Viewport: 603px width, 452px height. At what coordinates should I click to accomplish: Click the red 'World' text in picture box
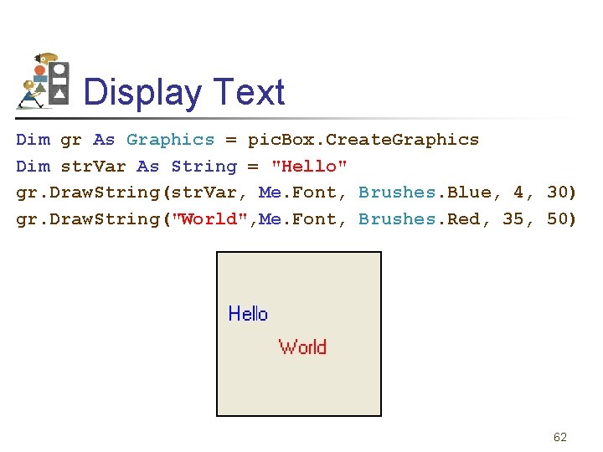tap(302, 347)
